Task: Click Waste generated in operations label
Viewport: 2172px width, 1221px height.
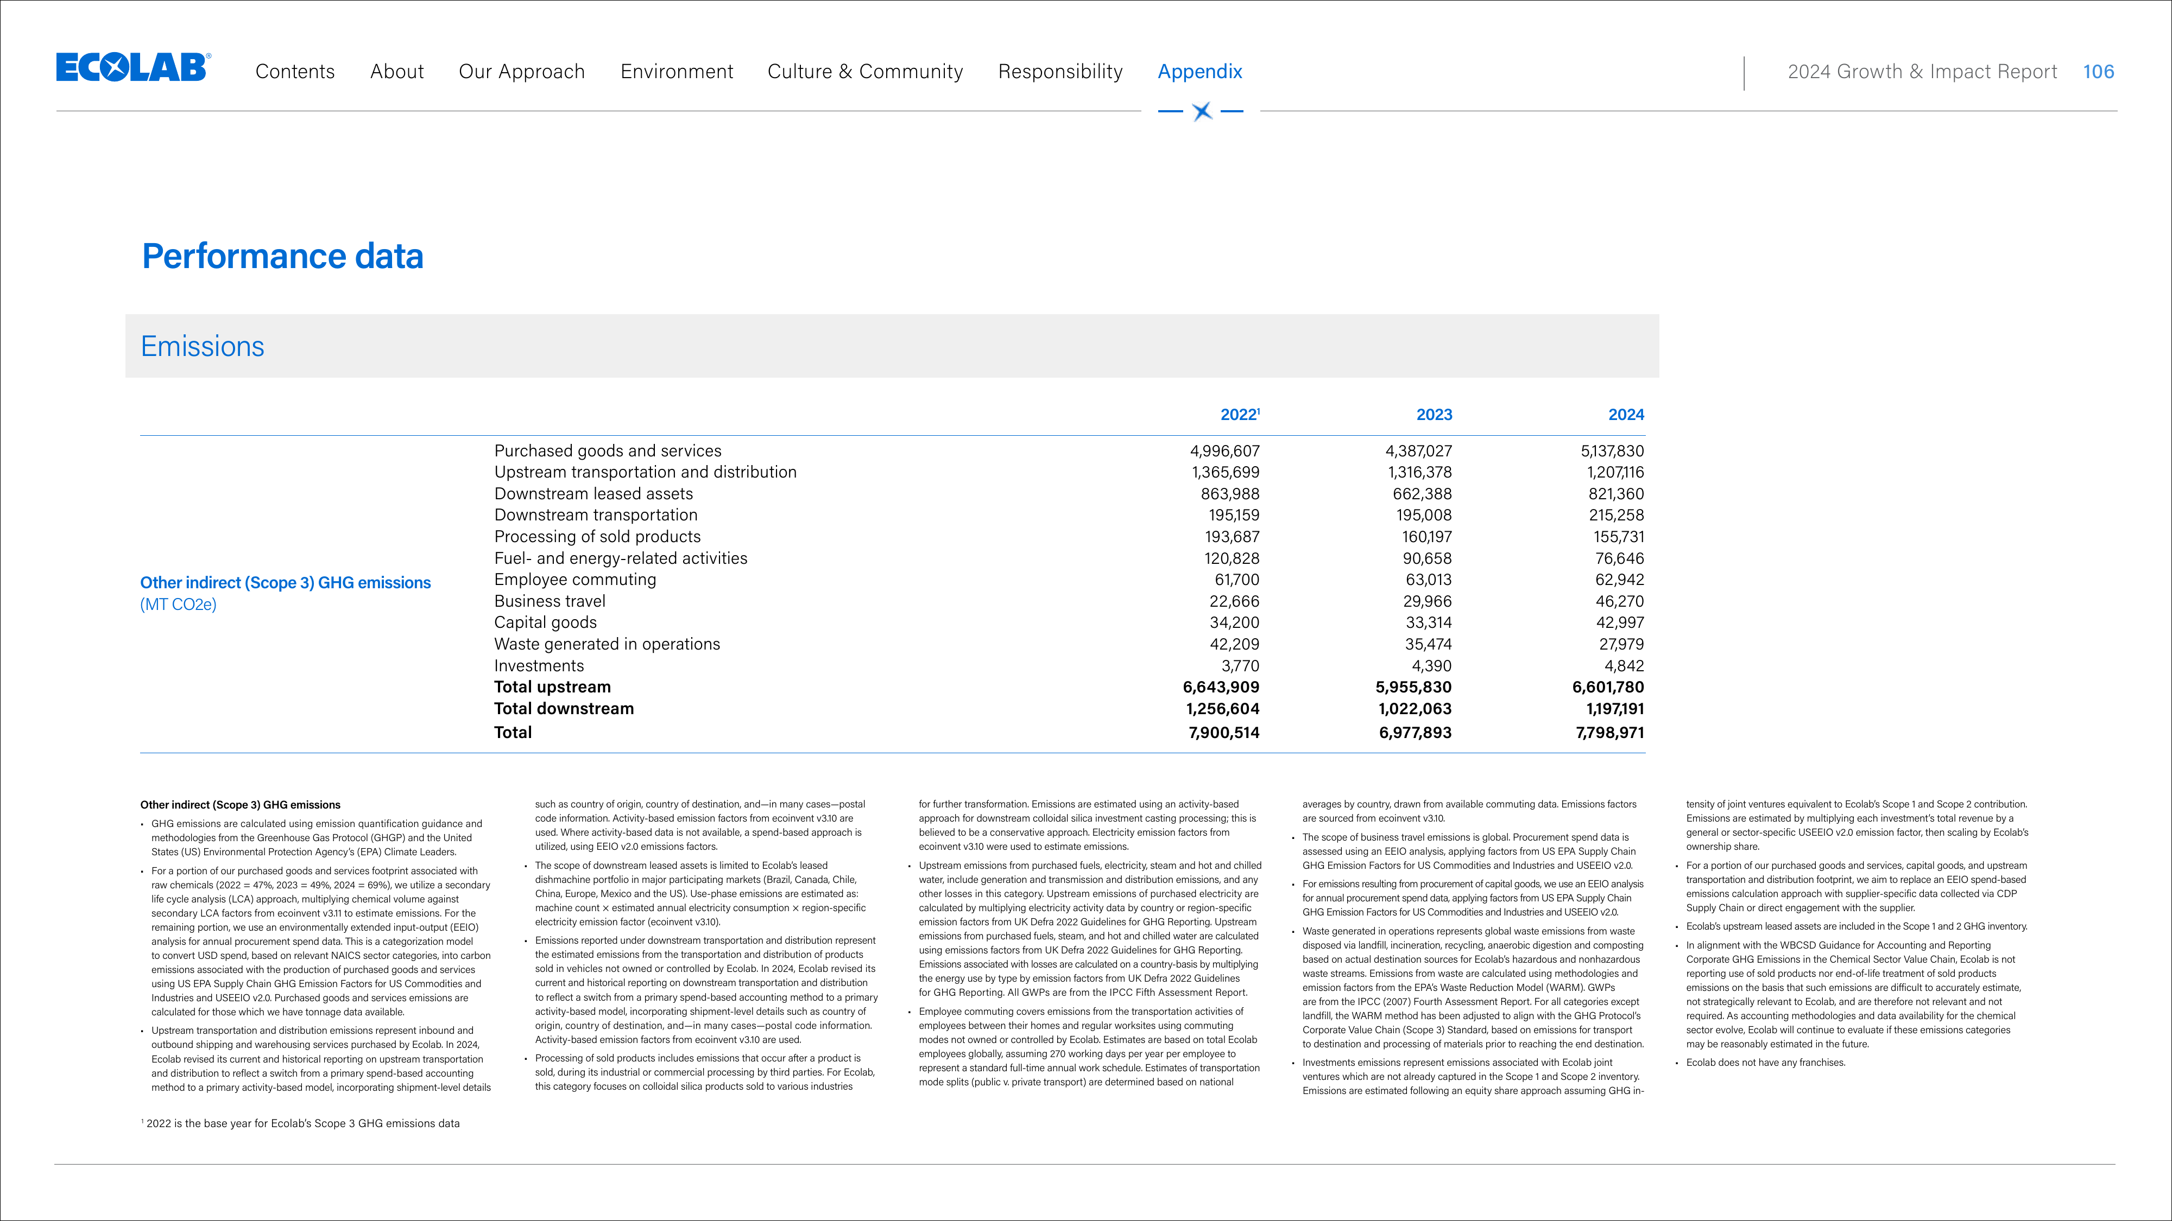Action: tap(607, 644)
